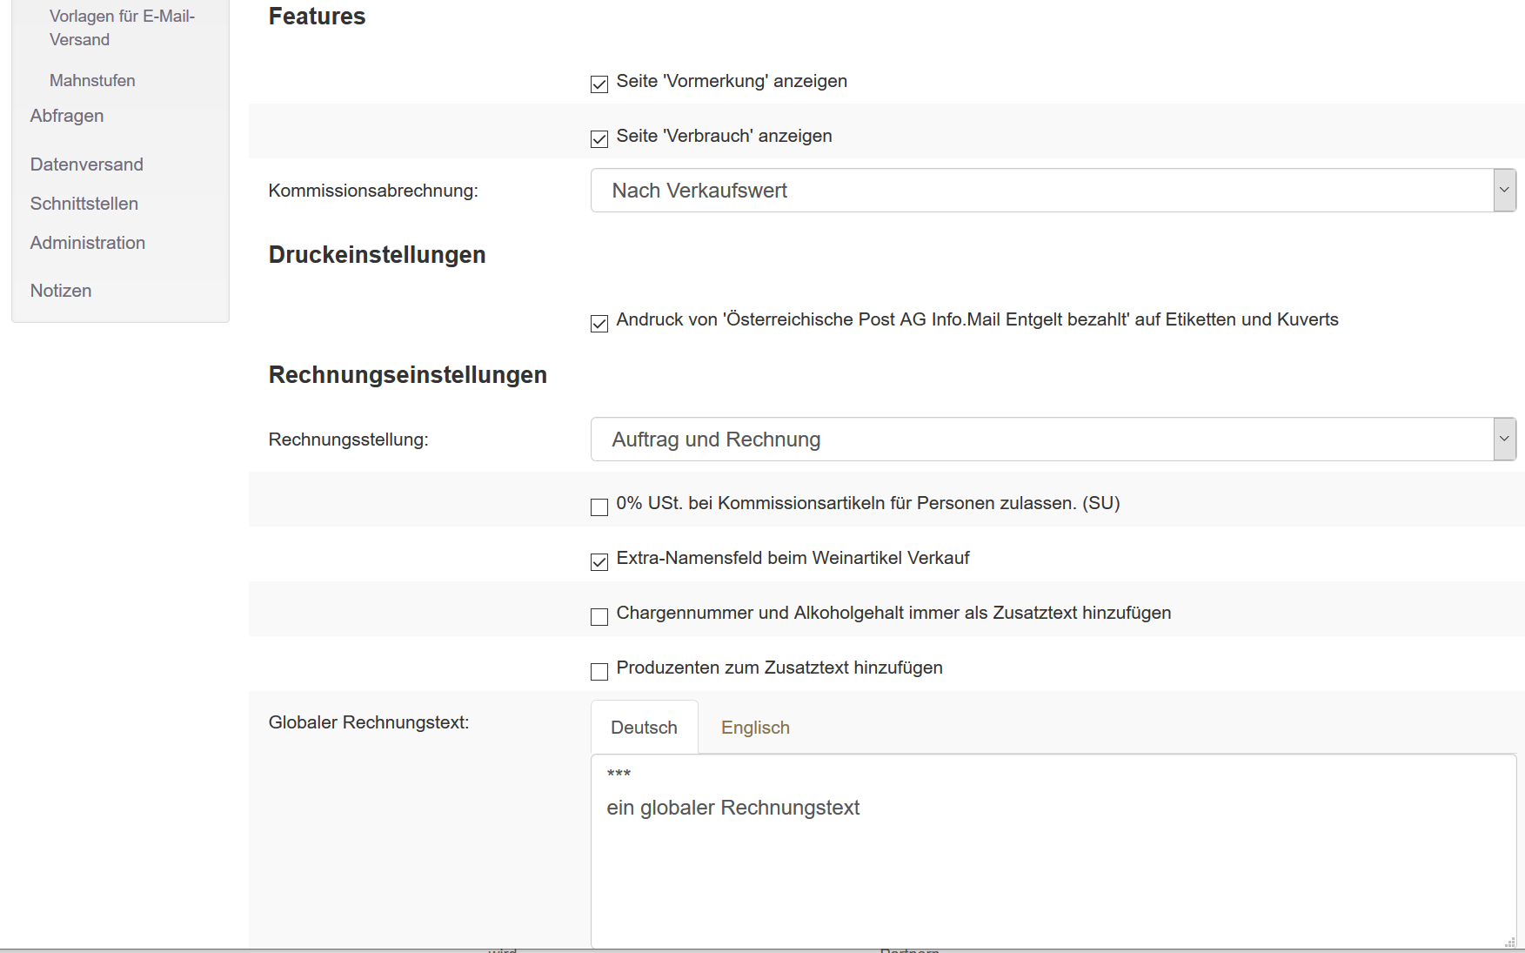Uncheck Seite 'Verbrauch' anzeigen
1525x953 pixels.
(599, 139)
